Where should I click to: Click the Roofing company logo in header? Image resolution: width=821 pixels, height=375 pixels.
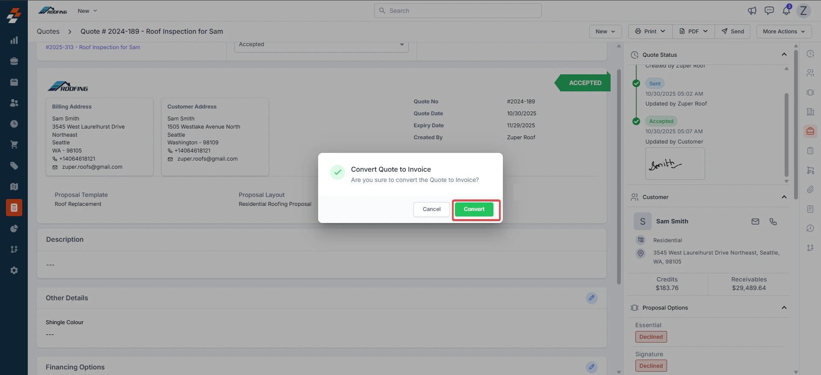click(x=53, y=11)
